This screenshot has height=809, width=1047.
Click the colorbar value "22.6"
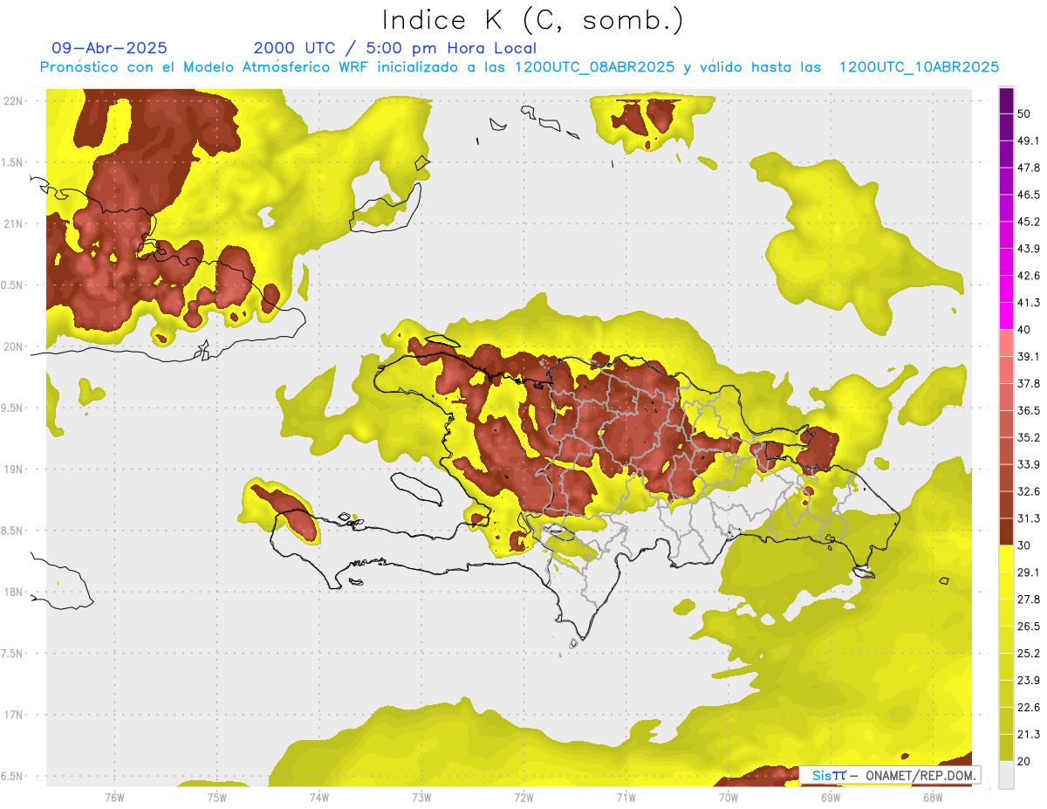[x=1029, y=707]
